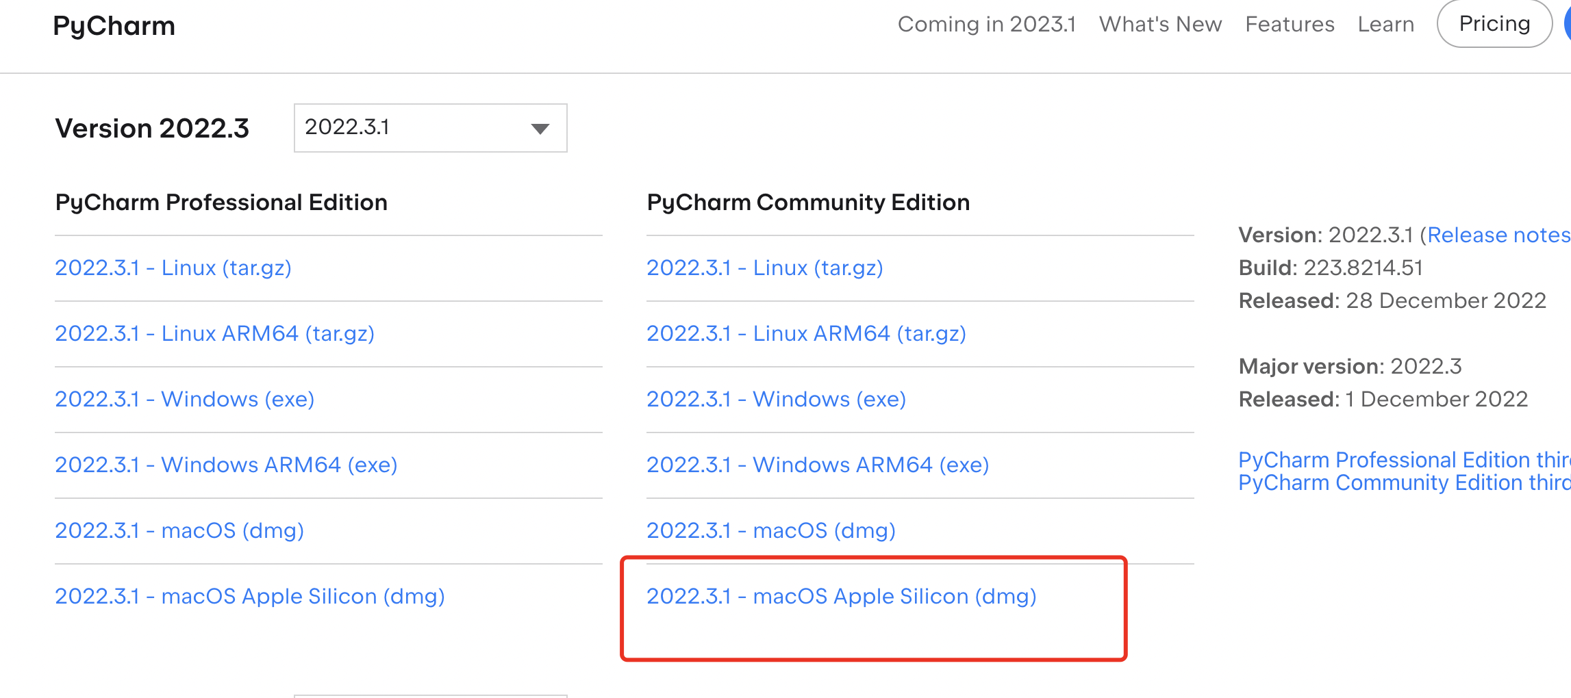1571x698 pixels.
Task: Select the 'Version 2022.3' heading
Action: point(152,129)
